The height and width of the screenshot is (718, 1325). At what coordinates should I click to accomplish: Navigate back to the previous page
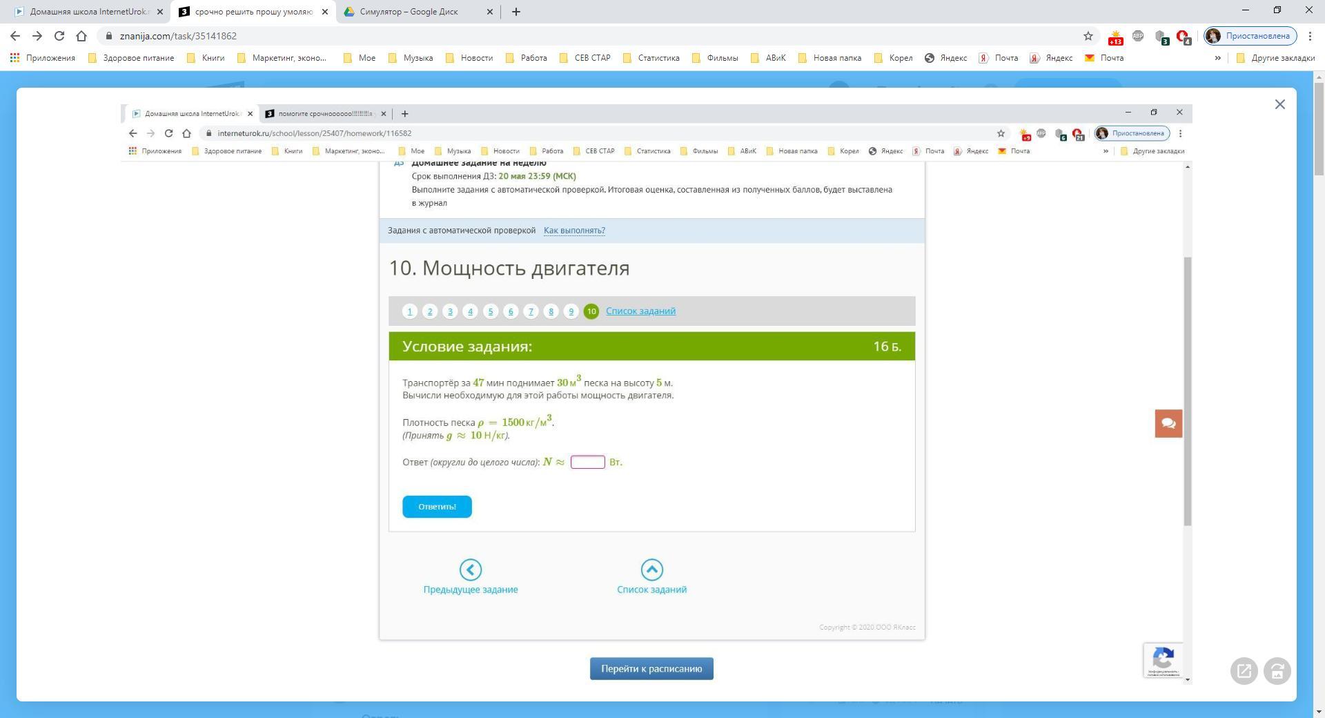15,36
